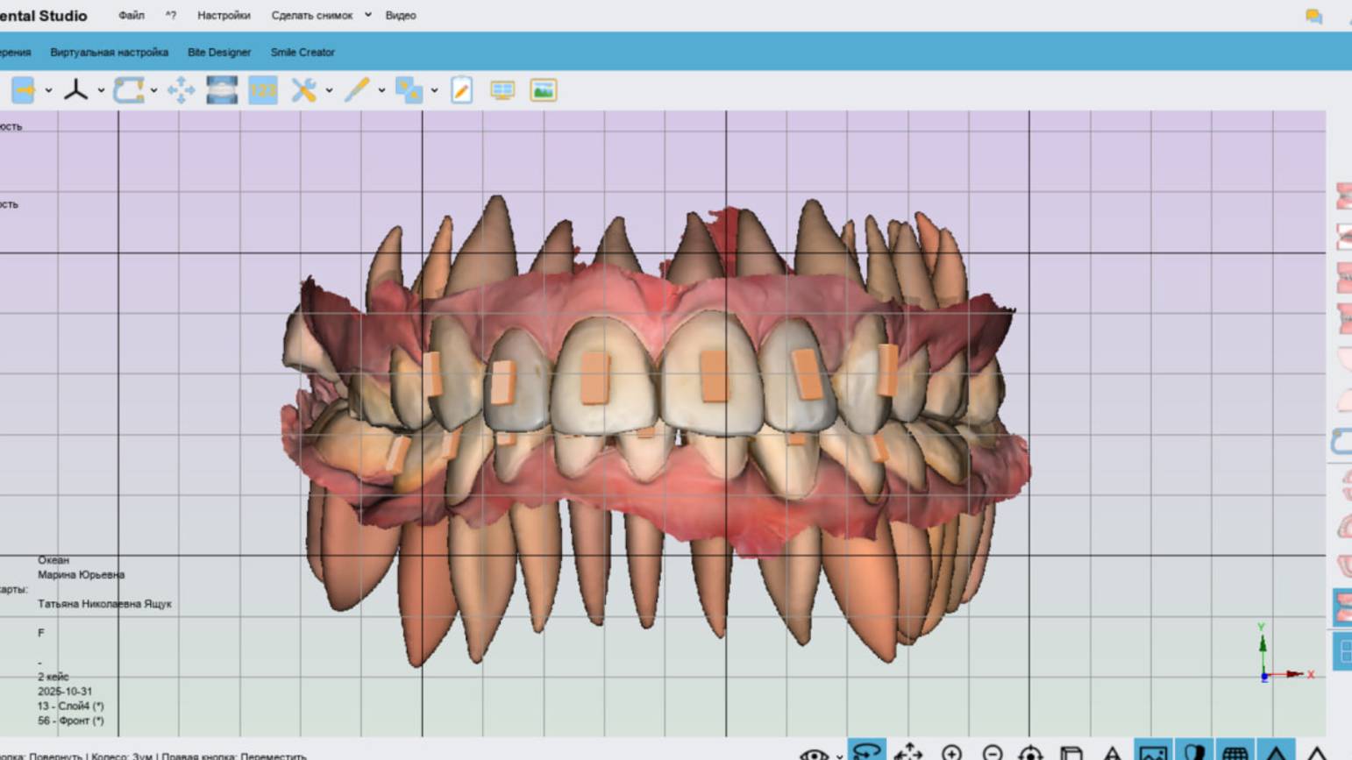Toggle the grid display button in bottom bar
Screen dimensions: 1352x760
tap(1235, 752)
